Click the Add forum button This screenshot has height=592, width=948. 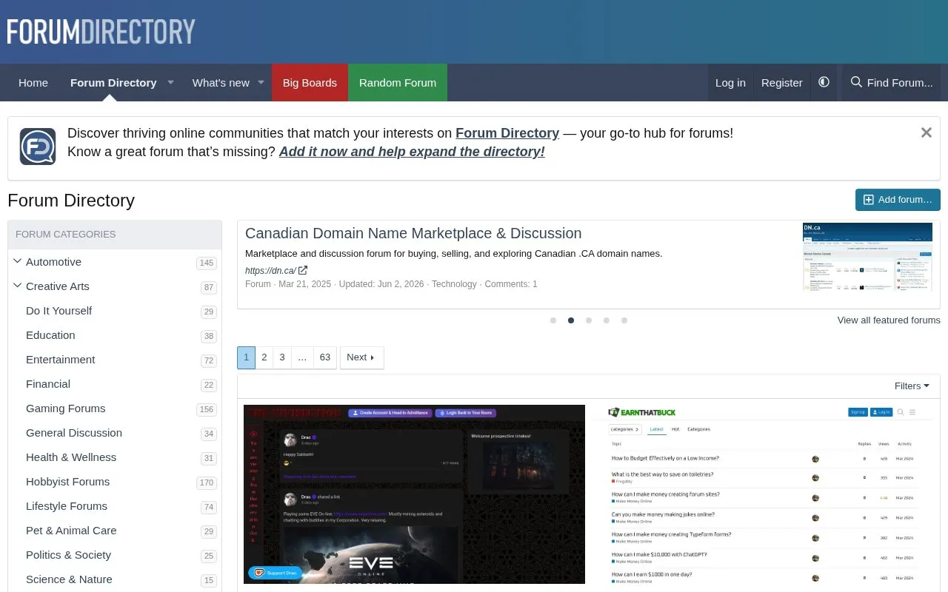(898, 200)
